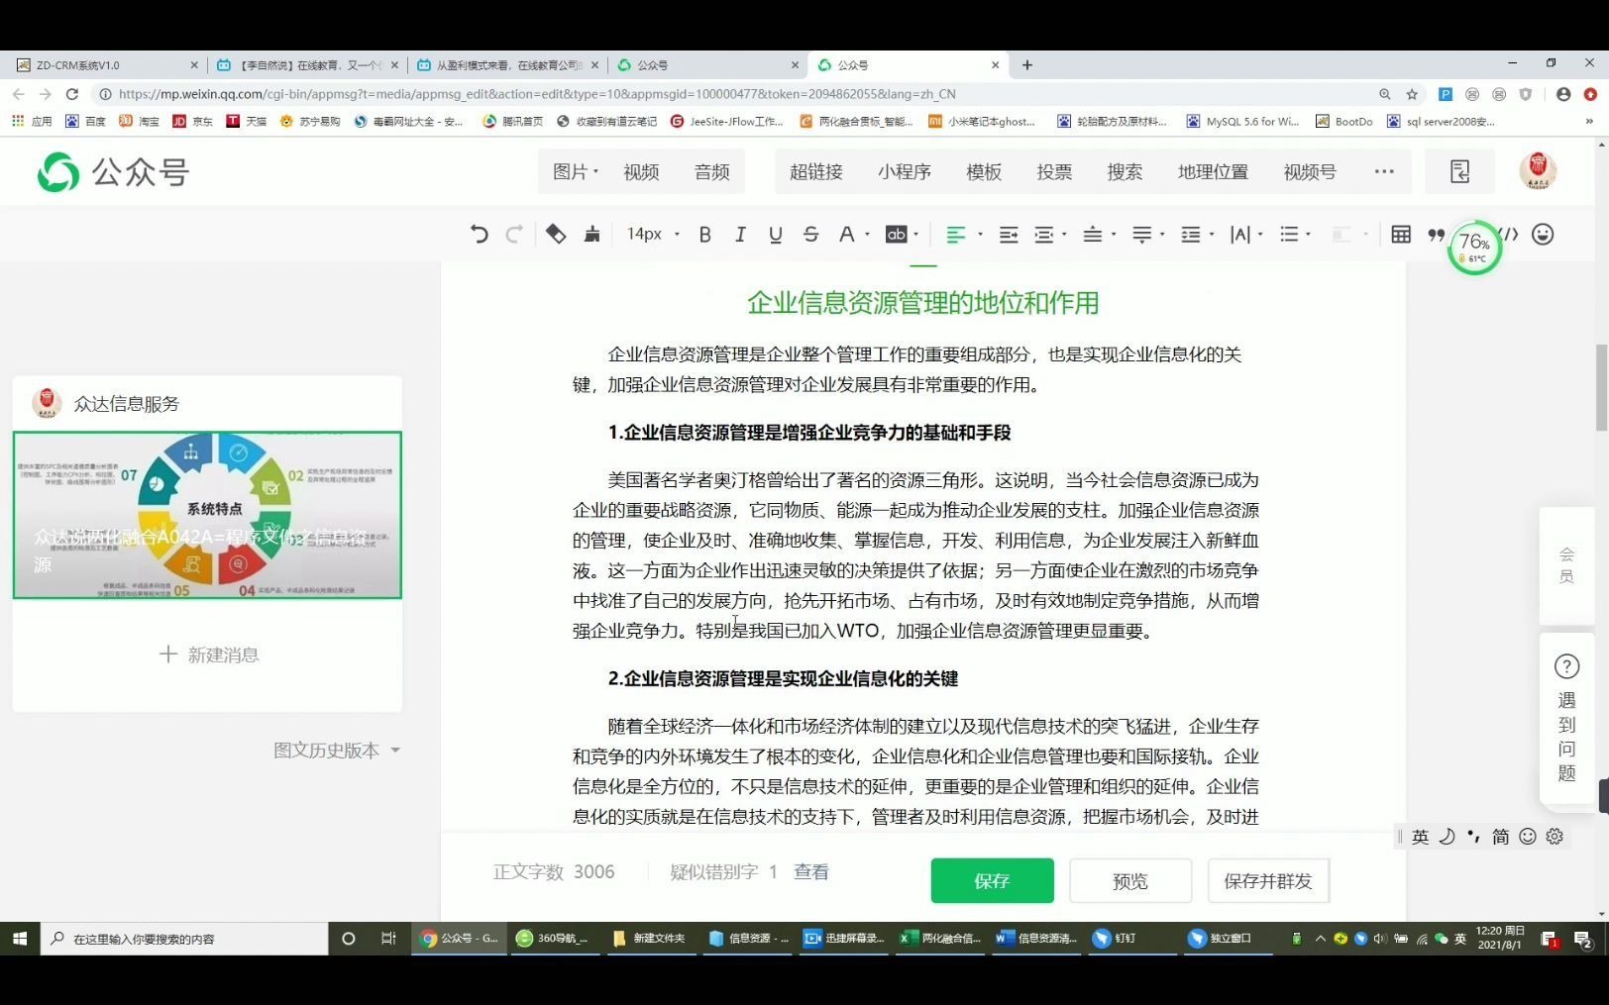
Task: Switch to the 从盈利模式来看 browser tab
Action: click(x=505, y=65)
